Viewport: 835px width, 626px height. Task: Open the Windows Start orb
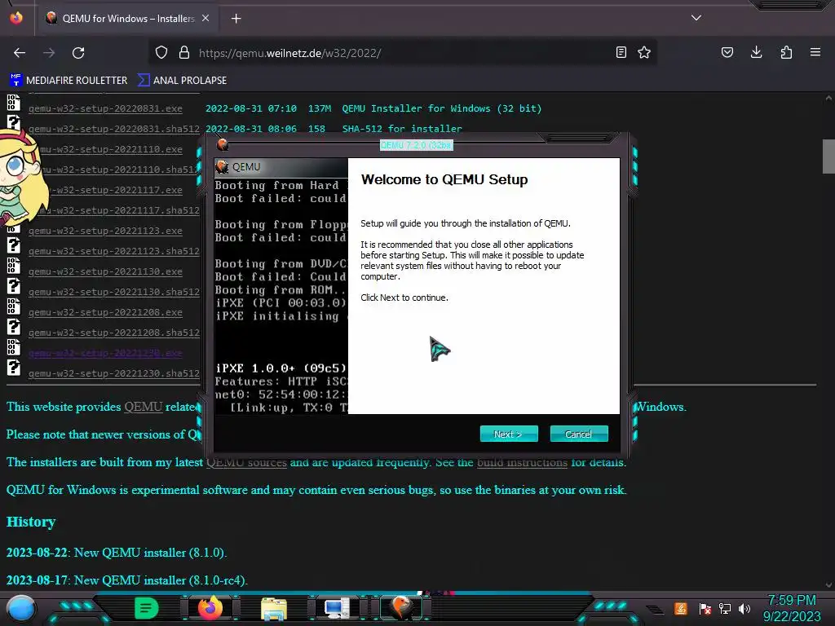click(x=21, y=609)
